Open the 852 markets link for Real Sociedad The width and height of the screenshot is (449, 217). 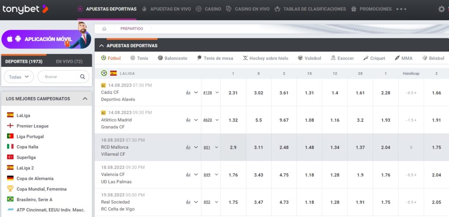pos(207,202)
